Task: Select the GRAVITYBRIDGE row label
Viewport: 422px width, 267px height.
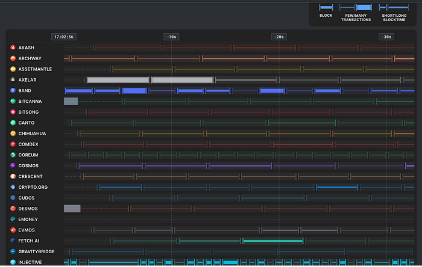Action: coord(36,251)
